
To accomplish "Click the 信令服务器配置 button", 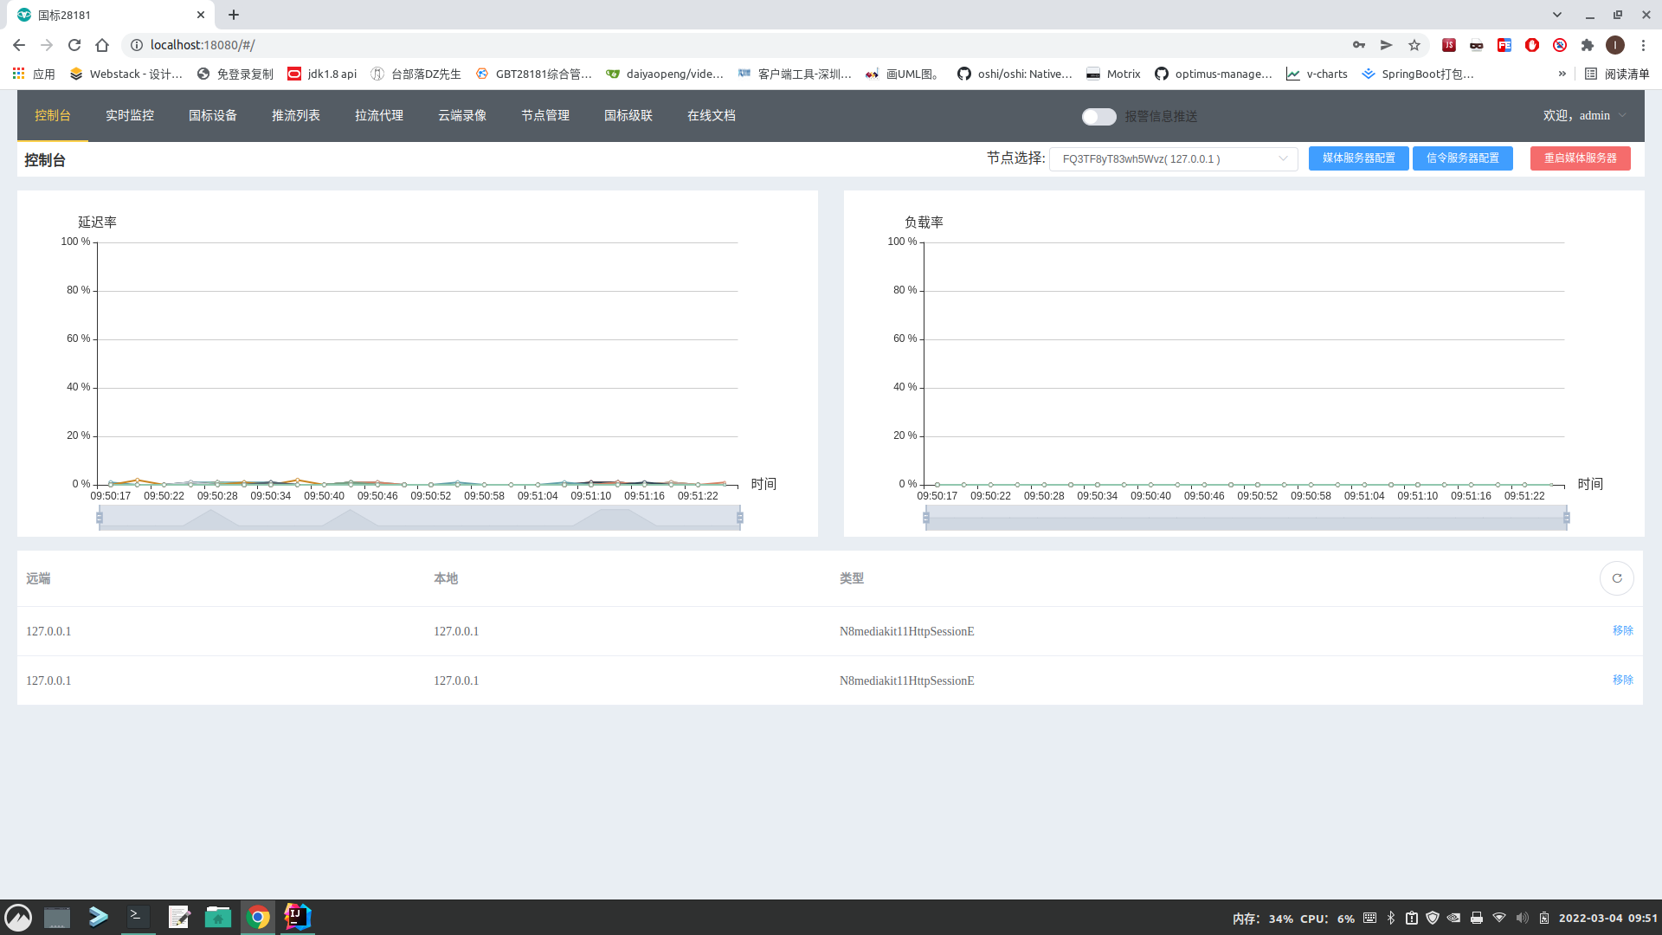I will tap(1462, 158).
